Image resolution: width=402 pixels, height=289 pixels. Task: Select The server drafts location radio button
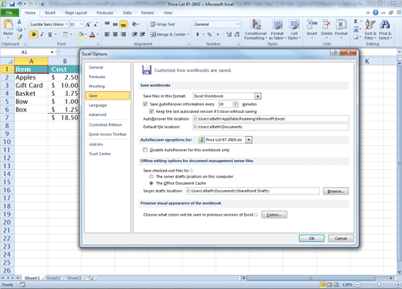152,176
